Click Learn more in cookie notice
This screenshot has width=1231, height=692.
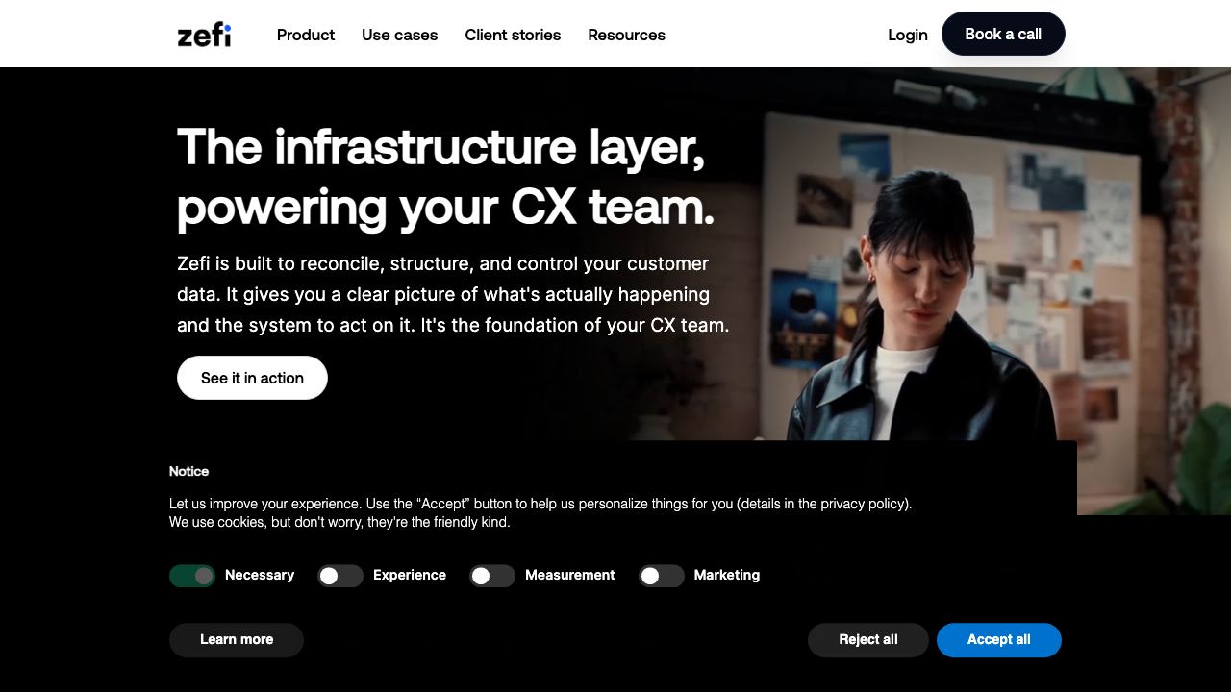(x=237, y=640)
